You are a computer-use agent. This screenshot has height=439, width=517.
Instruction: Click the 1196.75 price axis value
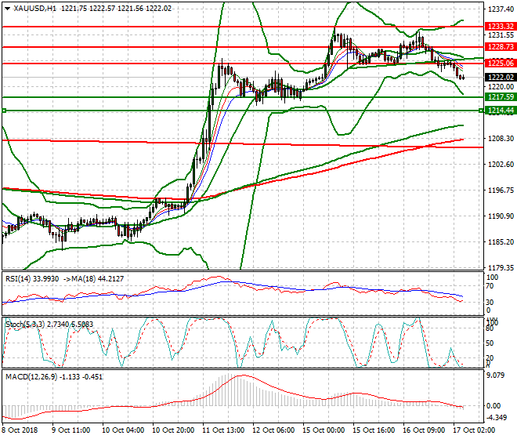[x=501, y=190]
